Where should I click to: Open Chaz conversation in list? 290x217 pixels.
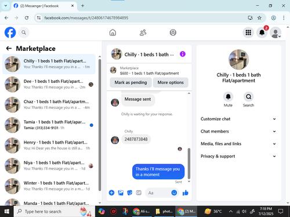coord(49,105)
